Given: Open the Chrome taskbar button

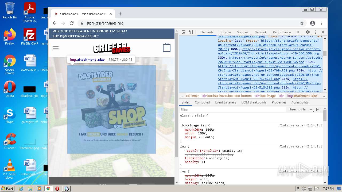Looking at the screenshot, I should click(x=48, y=189).
